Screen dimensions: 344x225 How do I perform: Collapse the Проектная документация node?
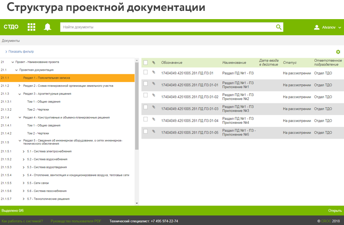[17, 70]
